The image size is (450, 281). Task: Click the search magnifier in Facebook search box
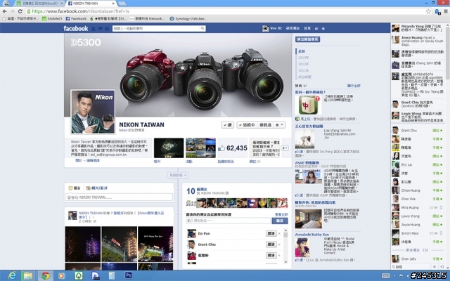[x=202, y=28]
